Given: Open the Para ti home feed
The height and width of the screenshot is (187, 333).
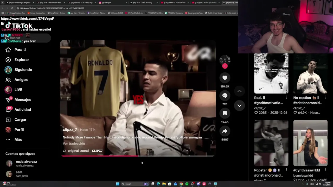Looking at the screenshot, I should [x=16, y=50].
